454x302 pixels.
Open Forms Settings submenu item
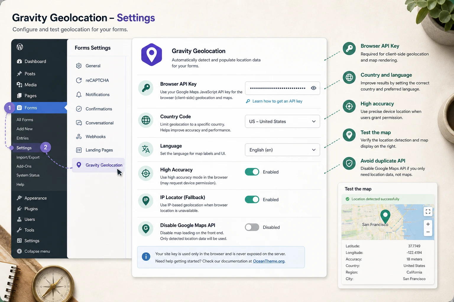24,148
